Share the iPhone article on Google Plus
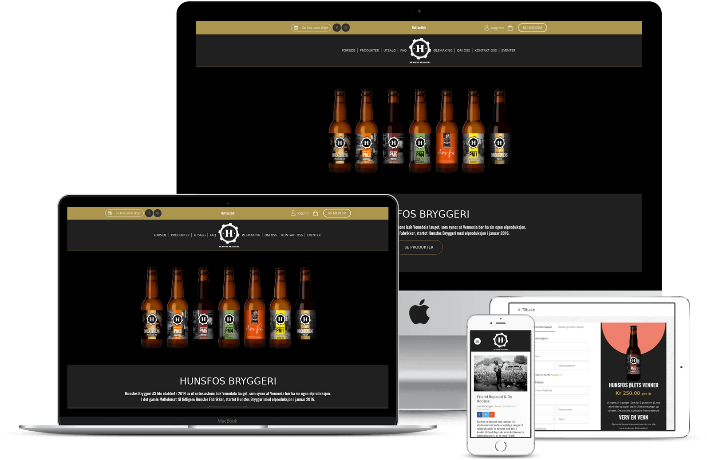Viewport: 707px width, 460px height. (x=492, y=415)
